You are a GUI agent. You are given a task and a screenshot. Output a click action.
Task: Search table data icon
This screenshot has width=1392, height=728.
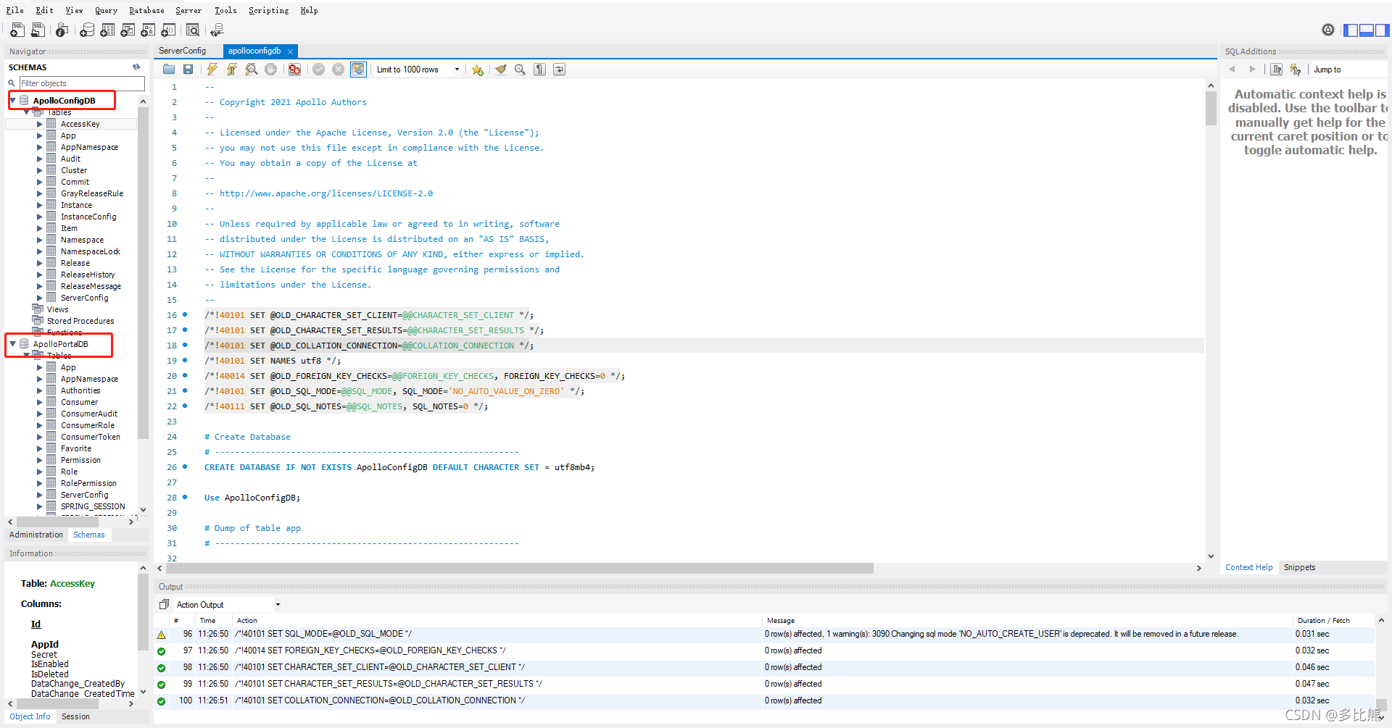pyautogui.click(x=193, y=30)
